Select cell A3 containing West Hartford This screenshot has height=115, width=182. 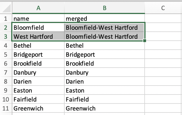click(38, 36)
